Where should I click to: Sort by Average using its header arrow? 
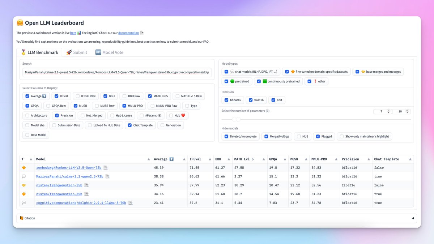(184, 159)
